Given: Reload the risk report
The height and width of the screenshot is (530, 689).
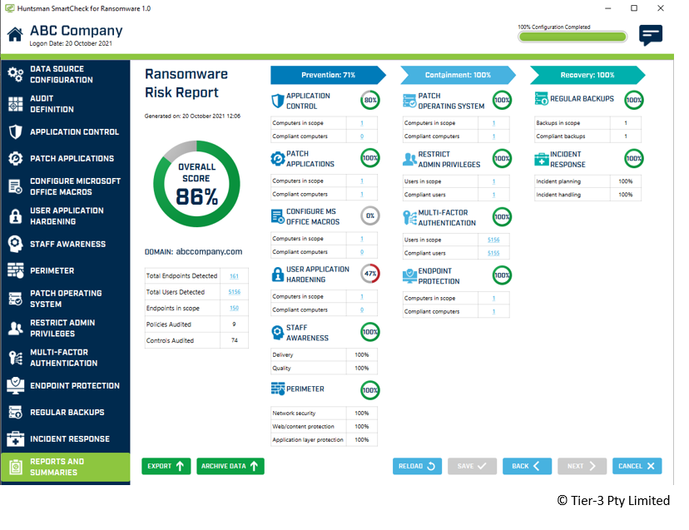Looking at the screenshot, I should point(417,466).
